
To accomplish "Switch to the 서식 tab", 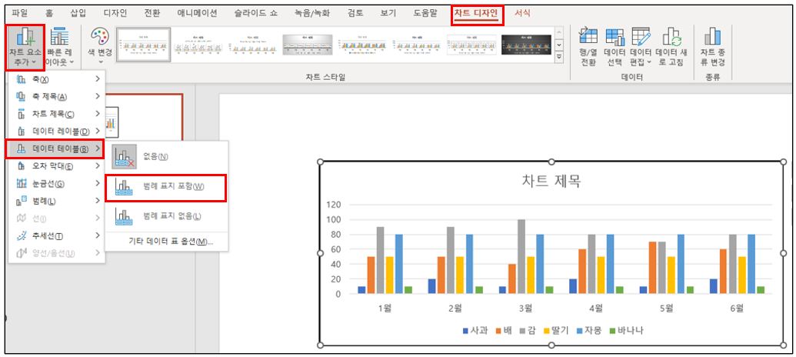I will (522, 13).
